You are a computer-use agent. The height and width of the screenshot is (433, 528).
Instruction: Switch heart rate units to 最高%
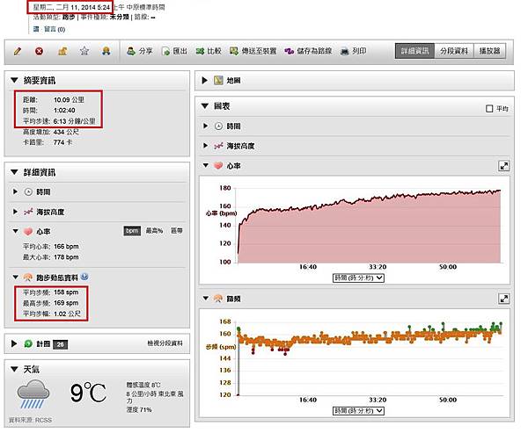point(154,231)
